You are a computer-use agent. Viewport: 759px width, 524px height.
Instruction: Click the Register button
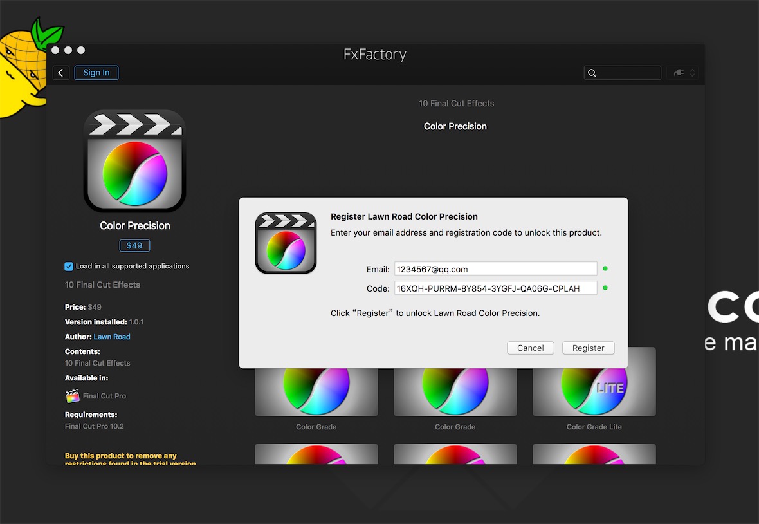coord(588,348)
